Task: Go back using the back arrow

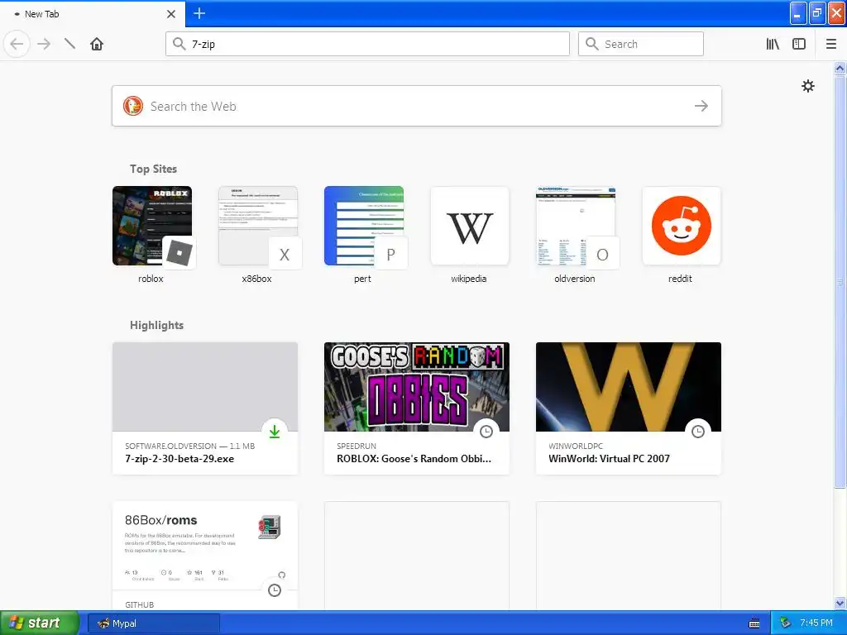Action: [17, 44]
